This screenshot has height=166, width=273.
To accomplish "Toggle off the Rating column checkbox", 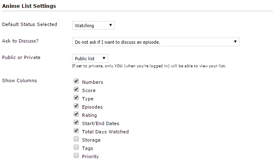I will [76, 114].
